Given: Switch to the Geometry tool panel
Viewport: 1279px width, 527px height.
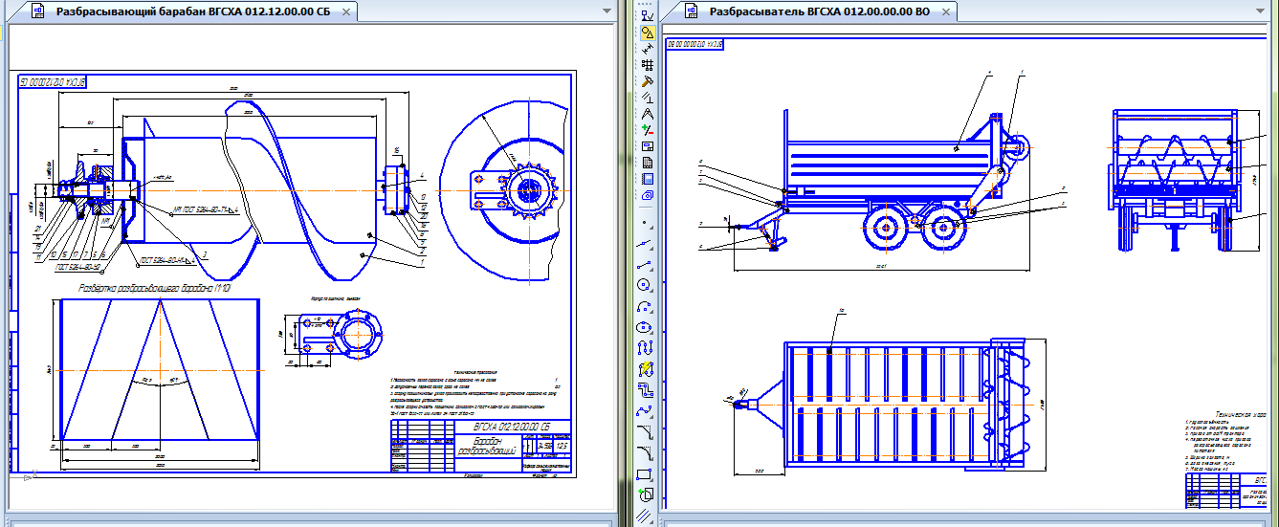Looking at the screenshot, I should click(648, 32).
